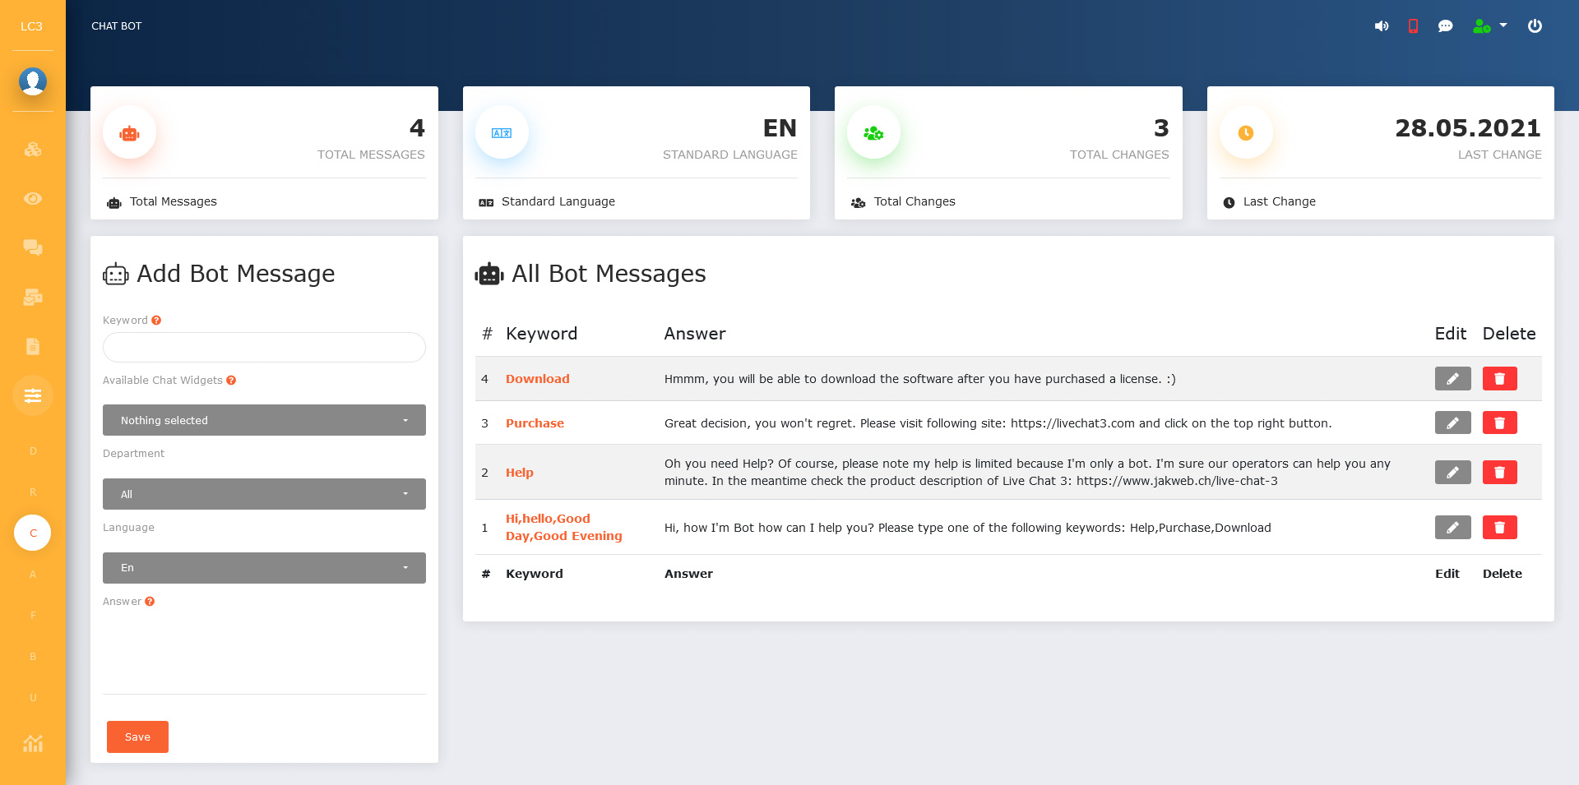
Task: Click the eye icon in sidebar
Action: coord(33,198)
